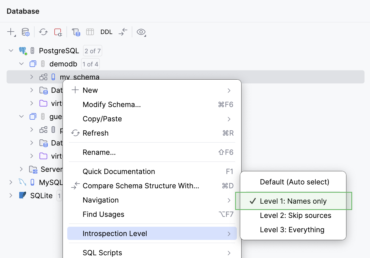Open a Query Console from the toolbar
The image size is (370, 258).
pos(76,32)
